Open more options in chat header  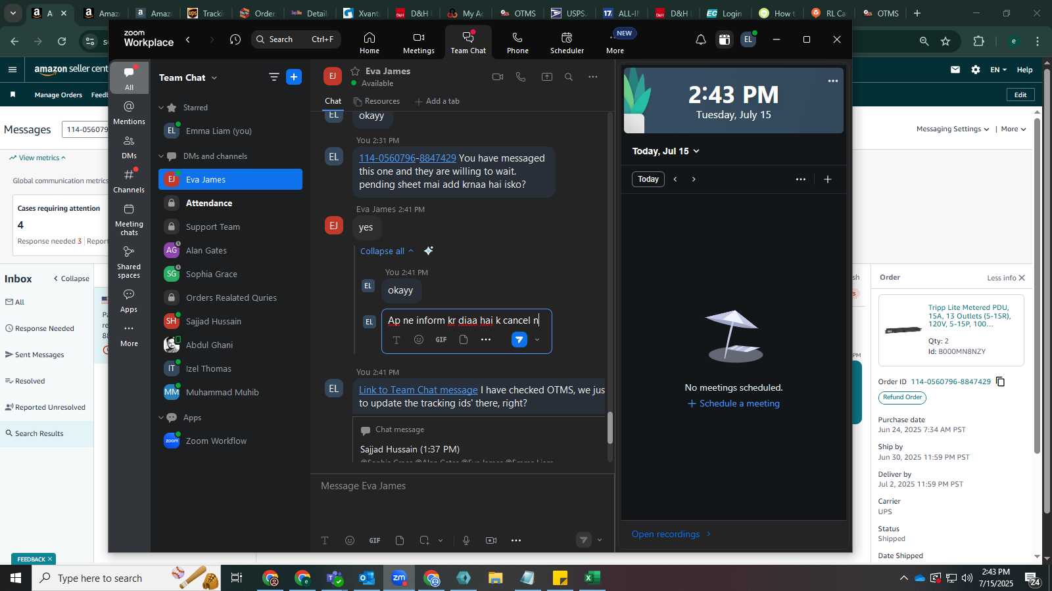pos(593,77)
